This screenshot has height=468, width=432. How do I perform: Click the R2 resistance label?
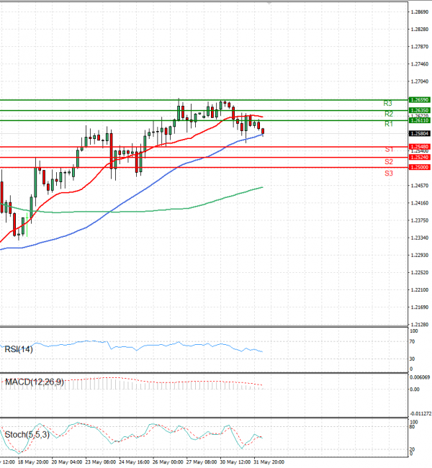pos(388,114)
